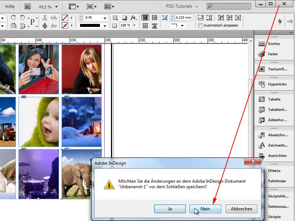The height and width of the screenshot is (221, 295).
Task: Collapse the panel dock double-arrow
Action: click(x=291, y=32)
